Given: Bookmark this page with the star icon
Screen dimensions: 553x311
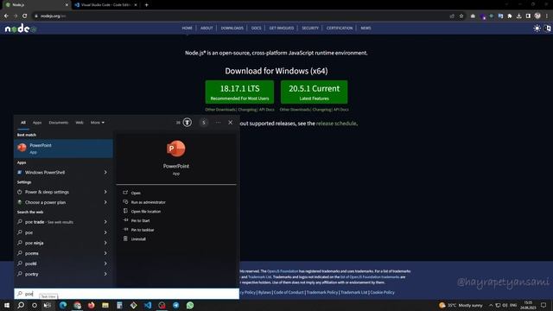Looking at the screenshot, I should (x=461, y=16).
